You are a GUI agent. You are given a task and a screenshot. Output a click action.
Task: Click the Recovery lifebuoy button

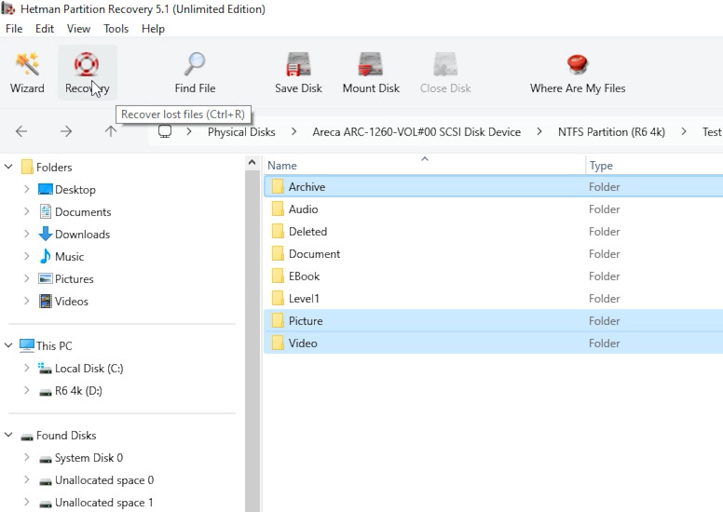[87, 73]
